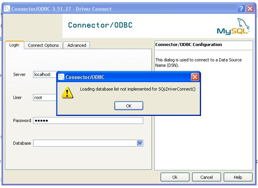Image resolution: width=258 pixels, height=188 pixels.
Task: Click the Ok button at bottom
Action: 175,177
